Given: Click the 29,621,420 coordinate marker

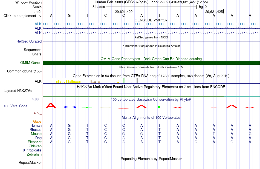Looking at the screenshot, I should 124,12.
